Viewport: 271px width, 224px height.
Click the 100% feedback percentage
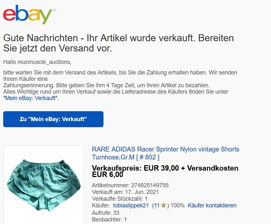(177, 205)
